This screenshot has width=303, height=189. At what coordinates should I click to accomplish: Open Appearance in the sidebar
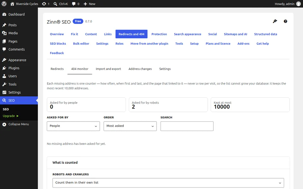tap(19, 60)
